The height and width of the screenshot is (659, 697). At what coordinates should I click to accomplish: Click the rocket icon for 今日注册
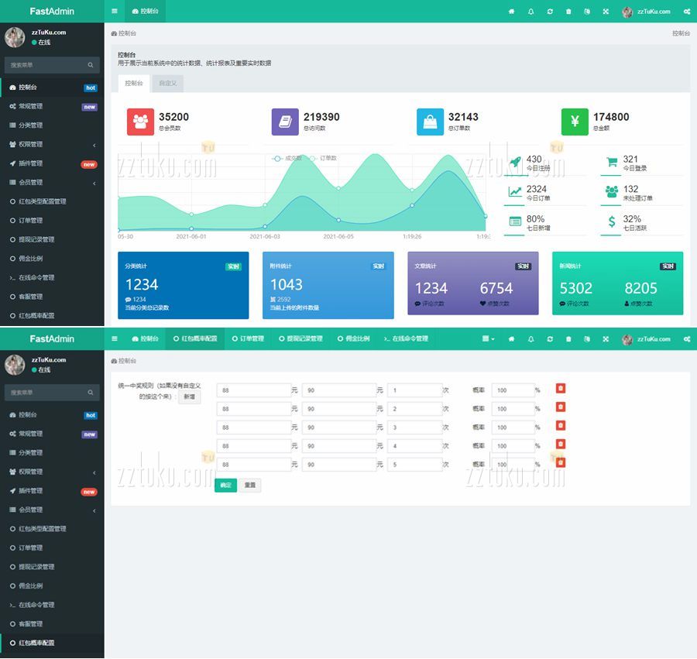[x=515, y=162]
